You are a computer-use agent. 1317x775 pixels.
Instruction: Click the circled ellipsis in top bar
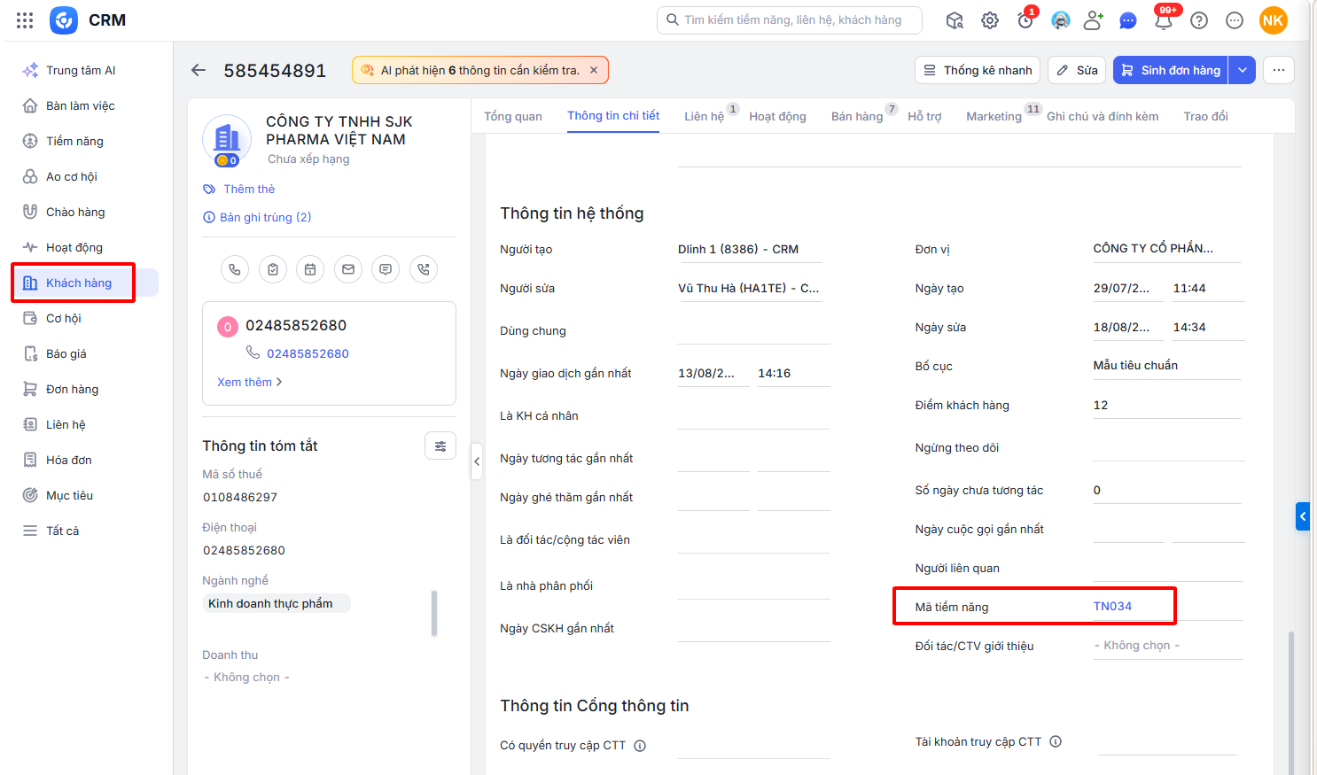click(1235, 20)
